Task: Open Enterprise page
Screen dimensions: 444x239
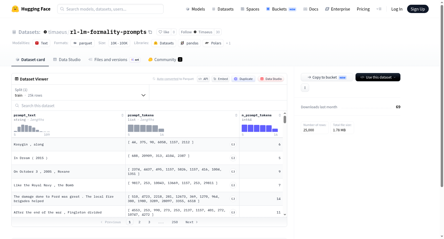Action: (337, 9)
